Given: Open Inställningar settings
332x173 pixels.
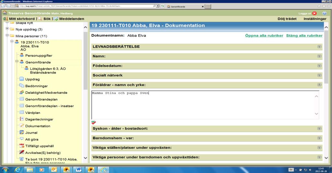Looking at the screenshot, I should point(315,19).
